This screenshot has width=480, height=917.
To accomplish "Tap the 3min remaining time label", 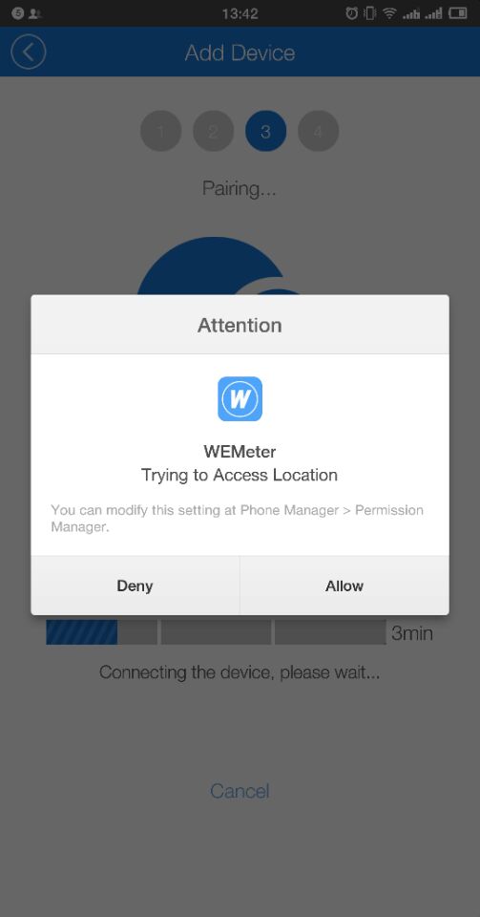I will (412, 633).
